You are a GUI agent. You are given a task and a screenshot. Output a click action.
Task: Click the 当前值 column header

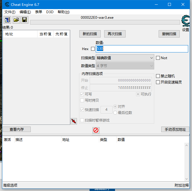(45, 34)
